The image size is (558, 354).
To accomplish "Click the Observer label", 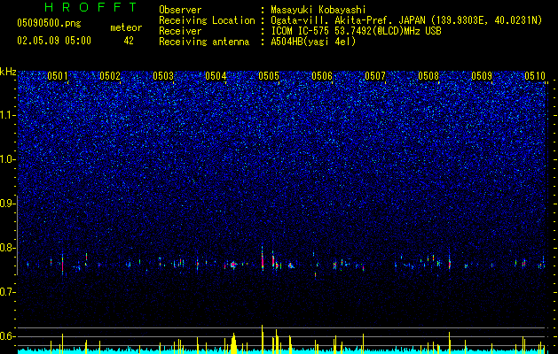I will pos(180,10).
